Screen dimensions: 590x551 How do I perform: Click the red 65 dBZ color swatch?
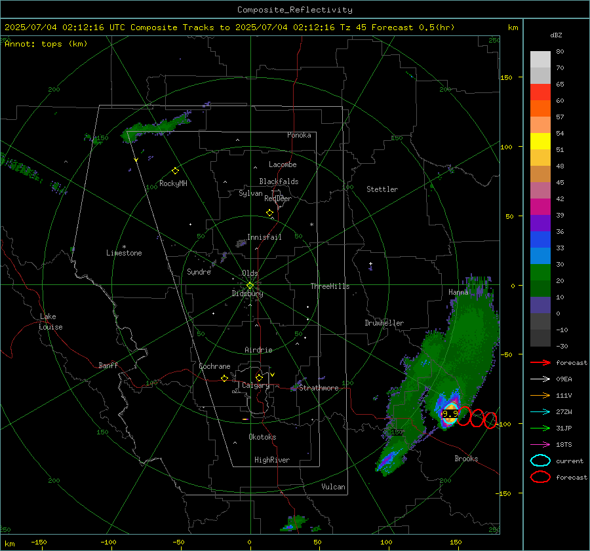pyautogui.click(x=540, y=92)
